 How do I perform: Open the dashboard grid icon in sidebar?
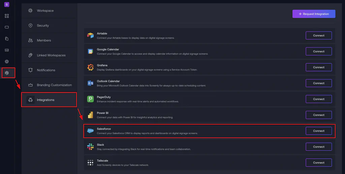click(x=7, y=16)
